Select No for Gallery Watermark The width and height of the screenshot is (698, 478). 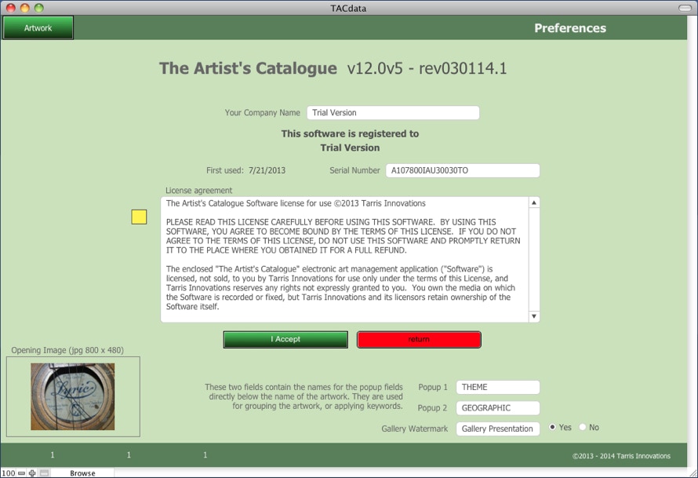tap(582, 428)
